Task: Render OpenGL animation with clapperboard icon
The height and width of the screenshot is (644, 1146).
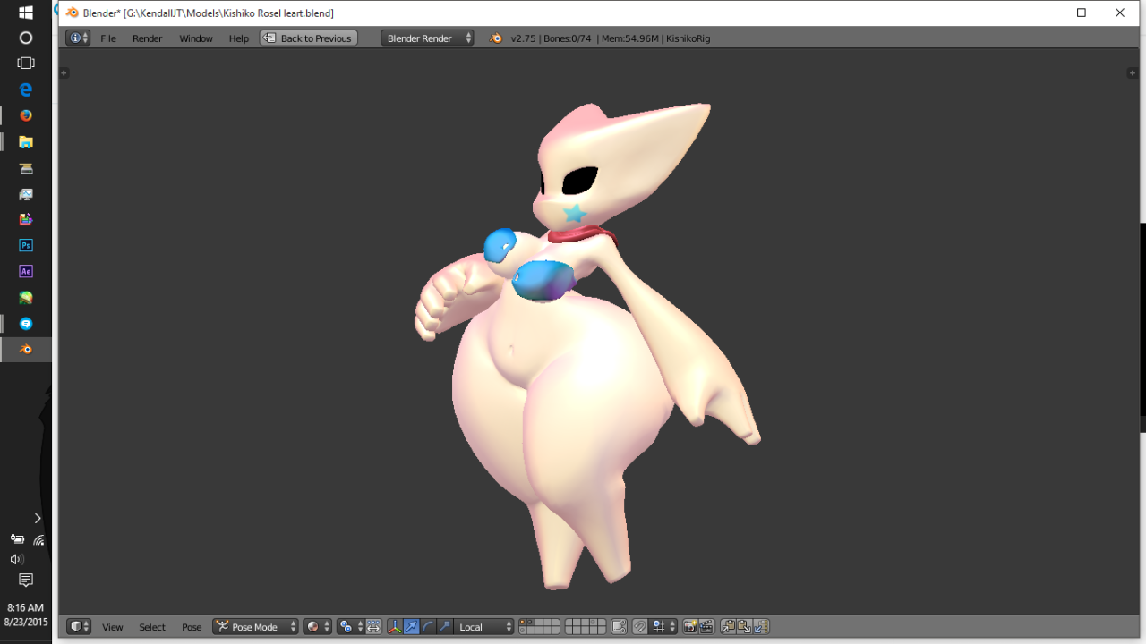Action: tap(706, 627)
